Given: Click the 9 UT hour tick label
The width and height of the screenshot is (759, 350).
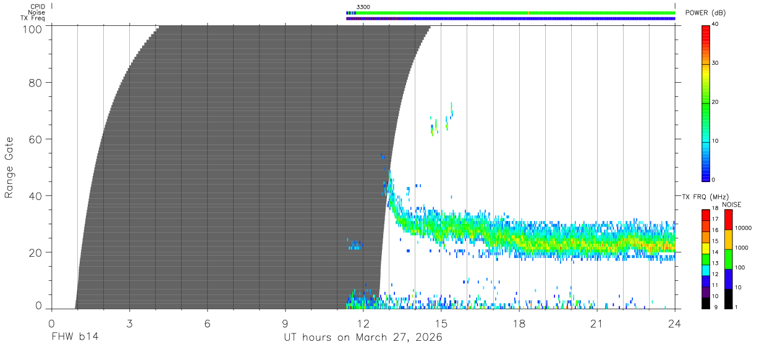Looking at the screenshot, I should tap(285, 323).
